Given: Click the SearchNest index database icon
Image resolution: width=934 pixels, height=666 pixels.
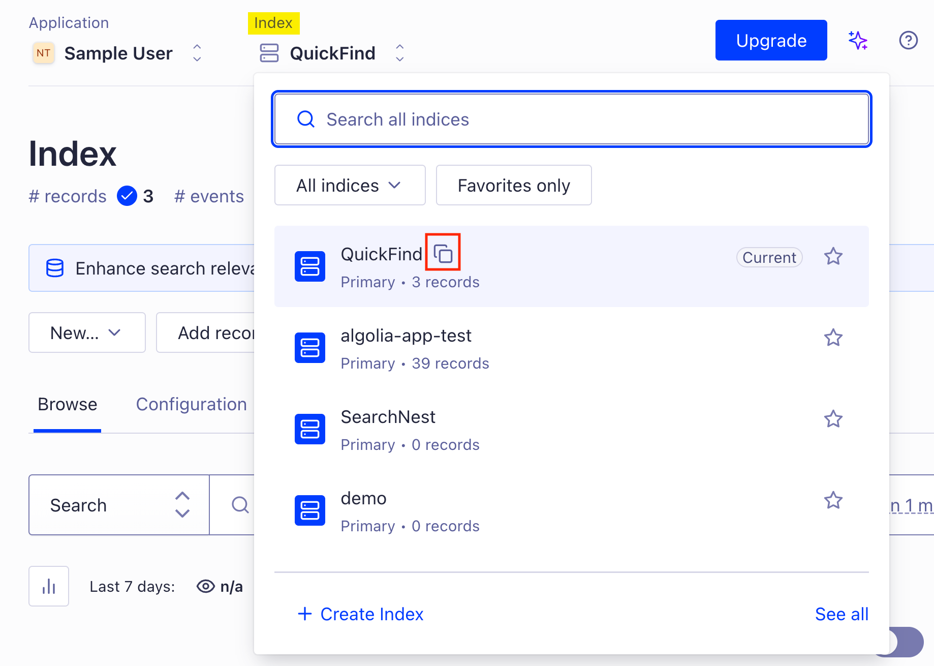Looking at the screenshot, I should [310, 429].
